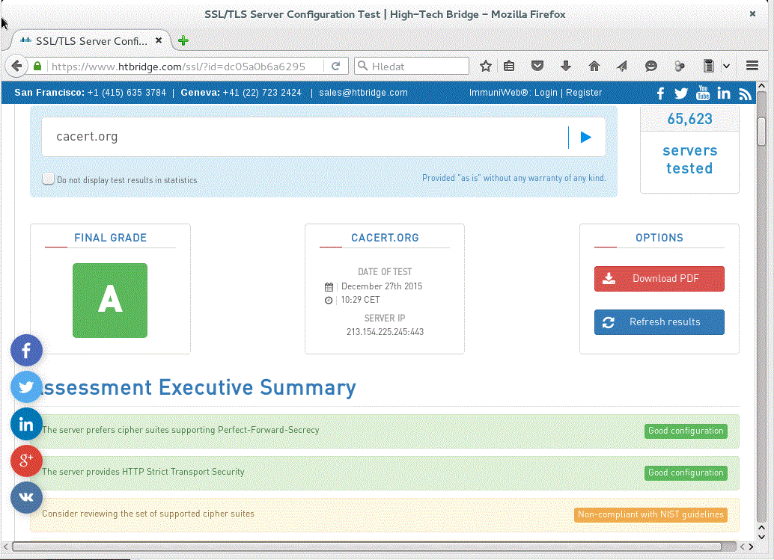Start the test with the blue play arrow
The width and height of the screenshot is (774, 560).
pyautogui.click(x=586, y=137)
